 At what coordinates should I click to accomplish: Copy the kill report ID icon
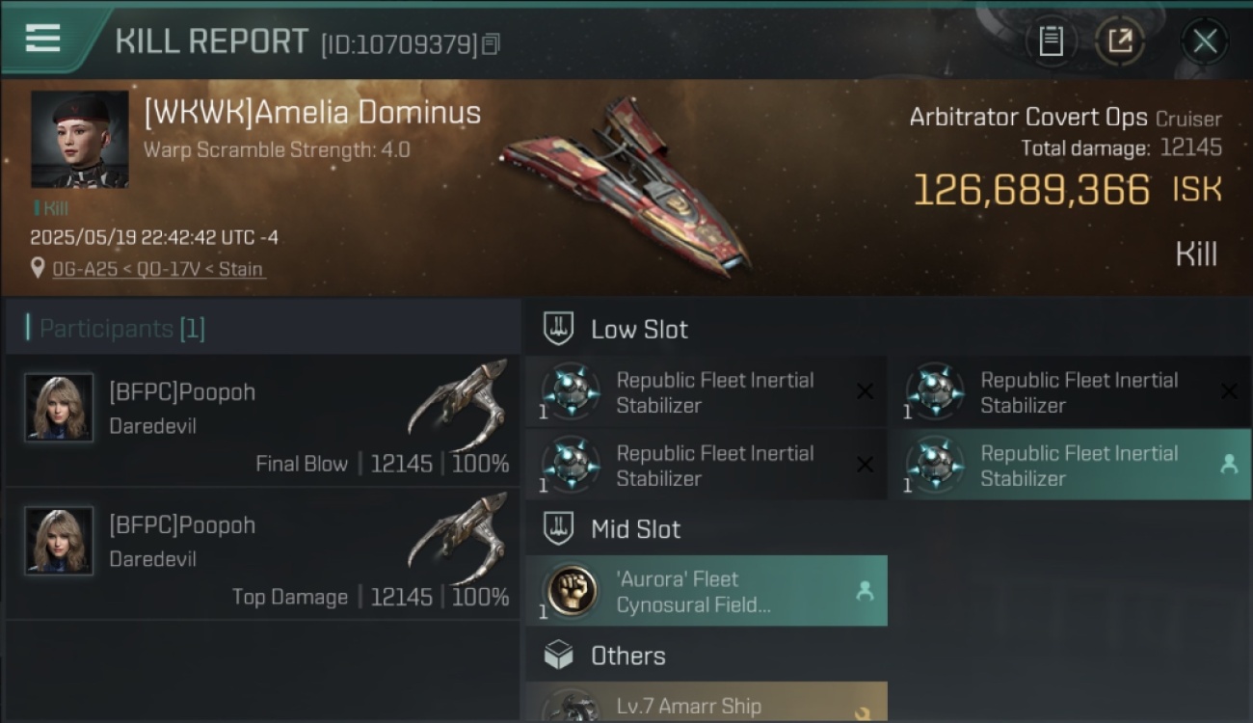click(492, 44)
